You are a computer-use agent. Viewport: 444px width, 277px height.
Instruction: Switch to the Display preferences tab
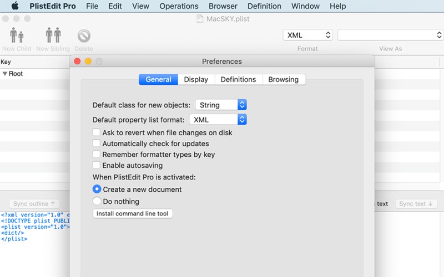click(x=196, y=79)
